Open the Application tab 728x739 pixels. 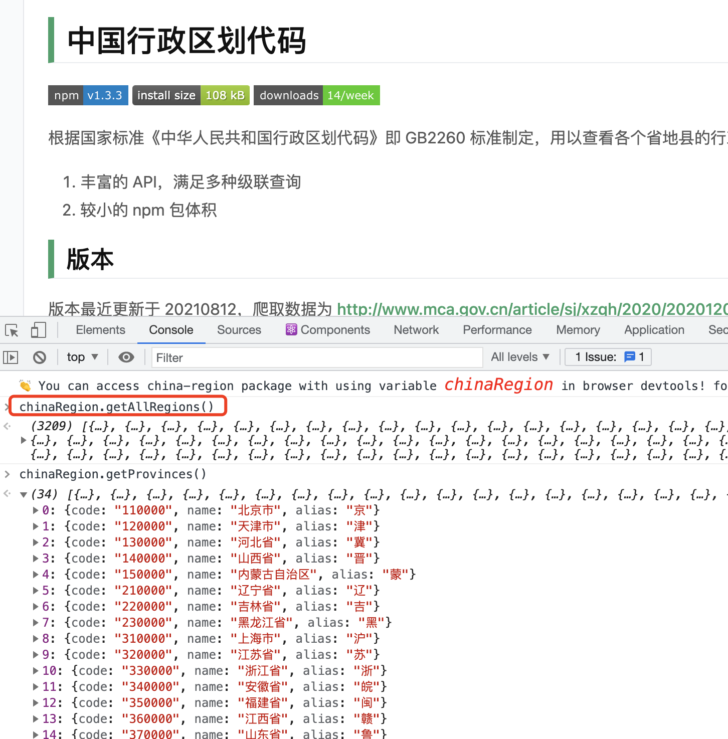[x=654, y=330]
